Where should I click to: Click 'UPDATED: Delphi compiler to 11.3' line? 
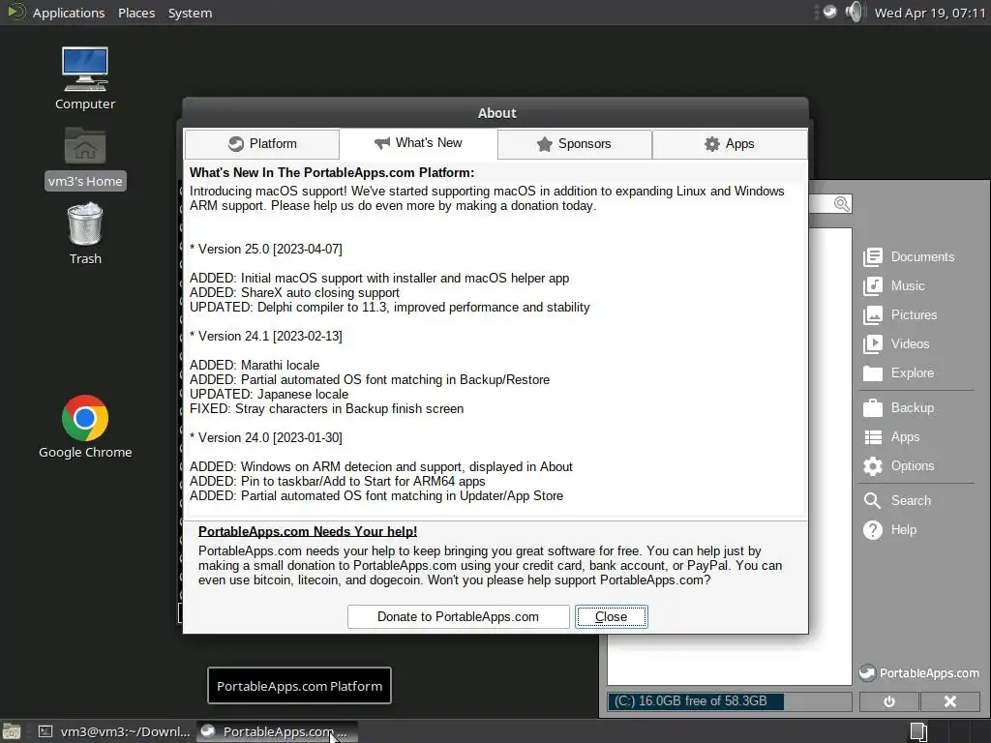coord(389,307)
